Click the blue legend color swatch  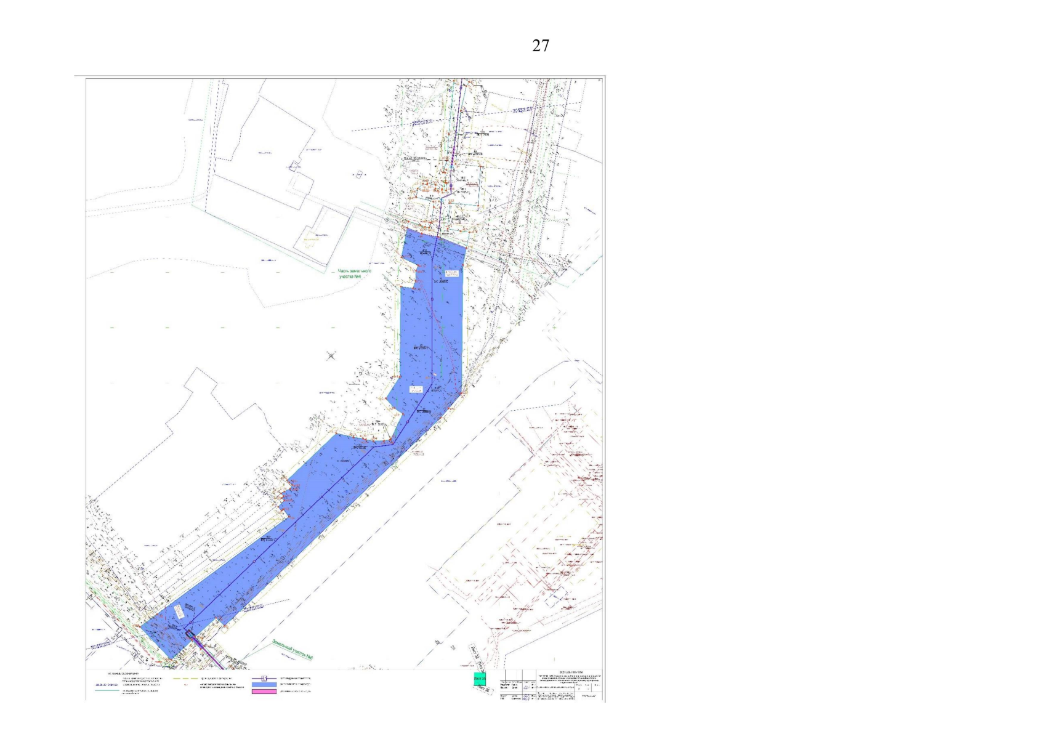point(264,685)
